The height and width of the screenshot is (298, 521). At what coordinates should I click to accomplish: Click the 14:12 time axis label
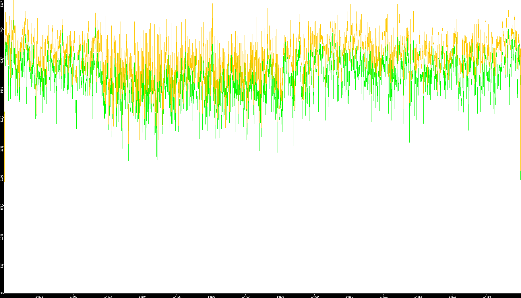click(x=418, y=297)
